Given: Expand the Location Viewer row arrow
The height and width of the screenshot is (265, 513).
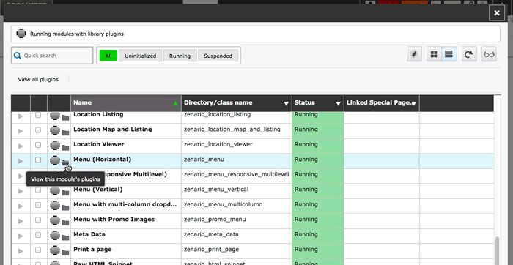Looking at the screenshot, I should point(21,146).
